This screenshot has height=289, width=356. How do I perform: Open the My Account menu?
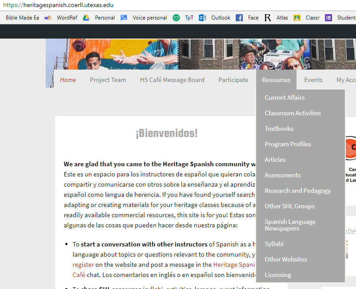345,80
